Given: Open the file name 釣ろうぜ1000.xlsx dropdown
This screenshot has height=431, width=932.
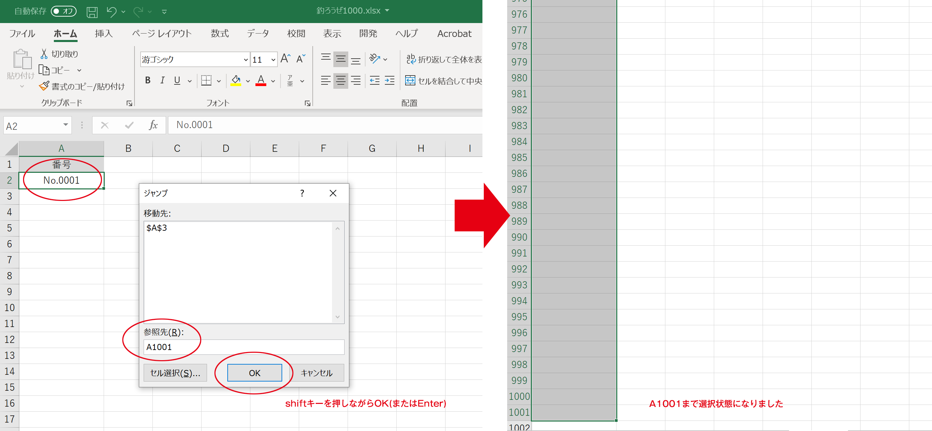Looking at the screenshot, I should (387, 11).
